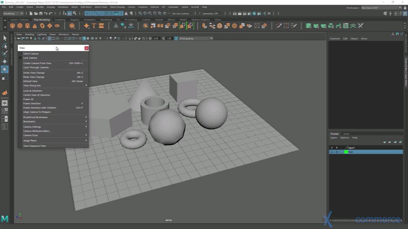
Task: Choose Look at Selection in View menu
Action: [x=54, y=91]
